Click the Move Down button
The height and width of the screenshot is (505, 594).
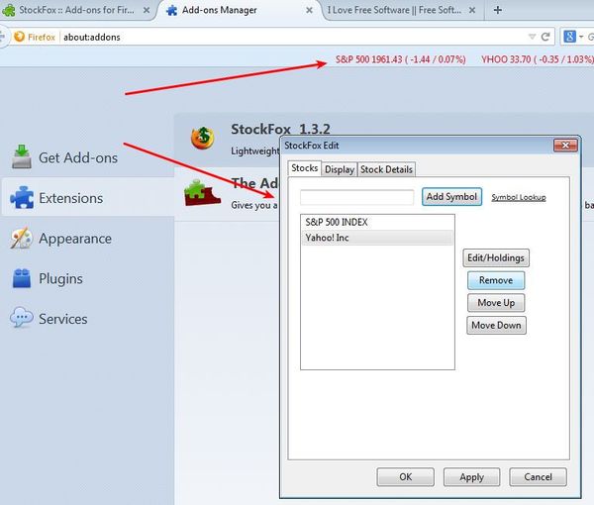(x=496, y=325)
